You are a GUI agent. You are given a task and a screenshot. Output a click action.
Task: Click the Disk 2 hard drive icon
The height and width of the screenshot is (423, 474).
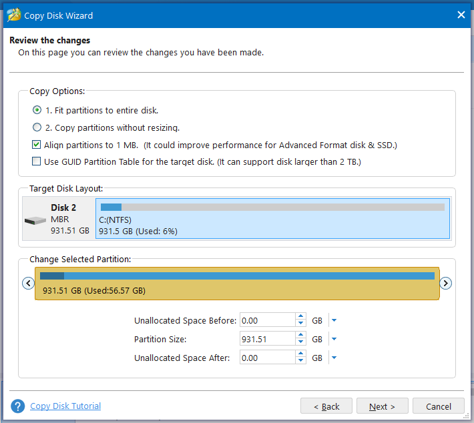pyautogui.click(x=35, y=221)
